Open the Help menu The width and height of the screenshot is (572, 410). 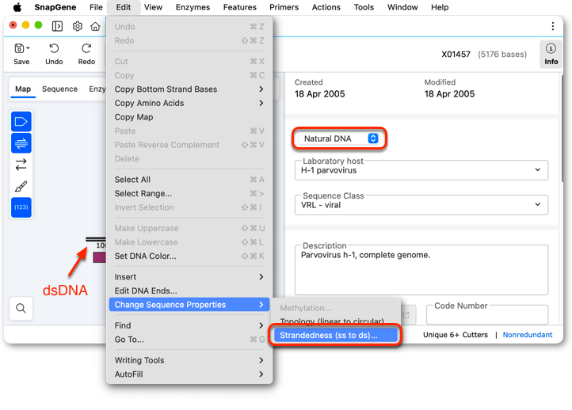(x=440, y=7)
